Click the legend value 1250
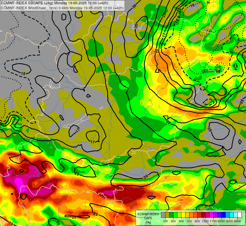This screenshot has height=226, width=246. 205,221
